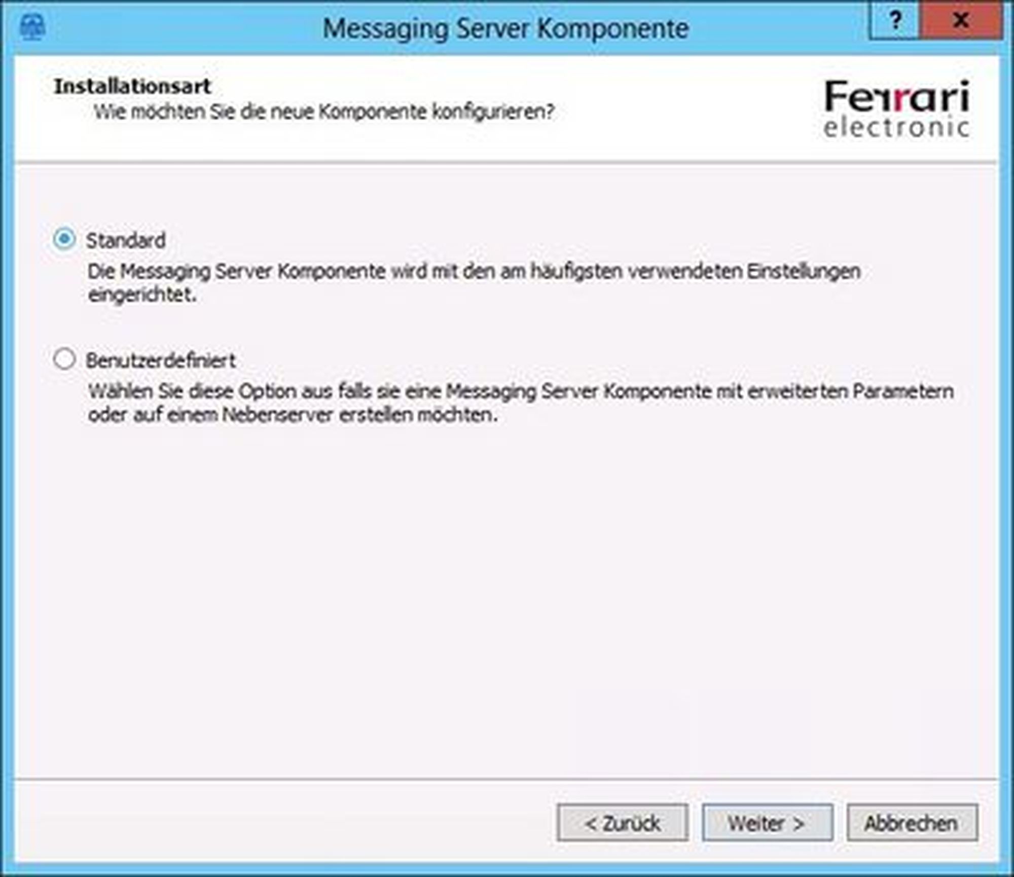Screen dimensions: 1014x877
Task: Click the application icon in the title bar
Action: click(x=32, y=27)
